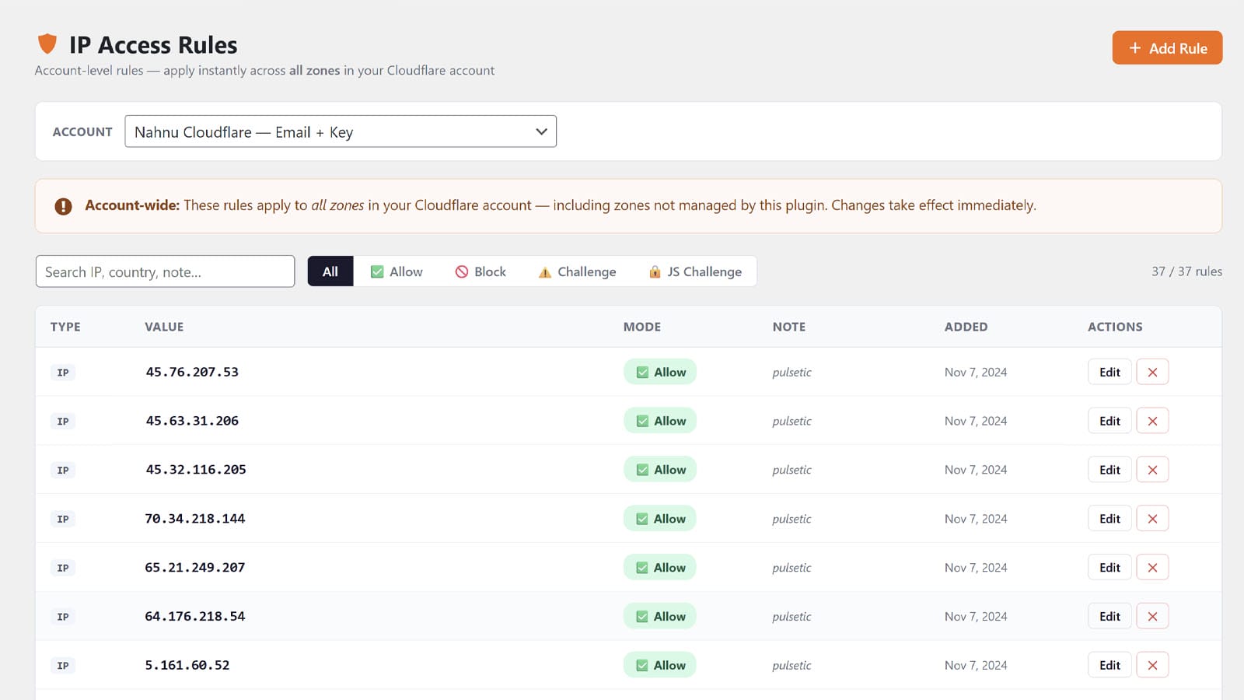
Task: Delete the rule for 45.32.116.205
Action: point(1152,470)
